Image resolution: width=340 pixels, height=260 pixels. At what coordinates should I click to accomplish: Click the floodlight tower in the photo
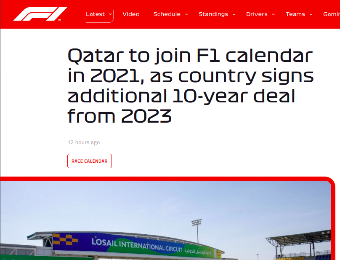pos(197,230)
